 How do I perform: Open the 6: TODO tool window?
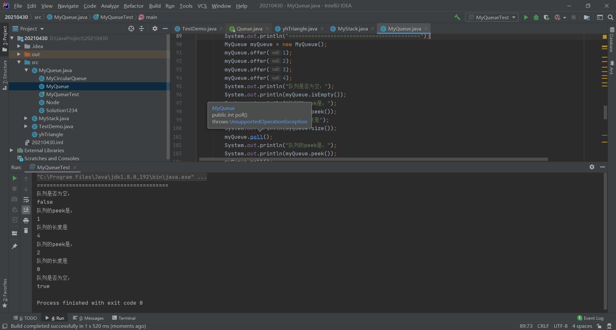25,318
